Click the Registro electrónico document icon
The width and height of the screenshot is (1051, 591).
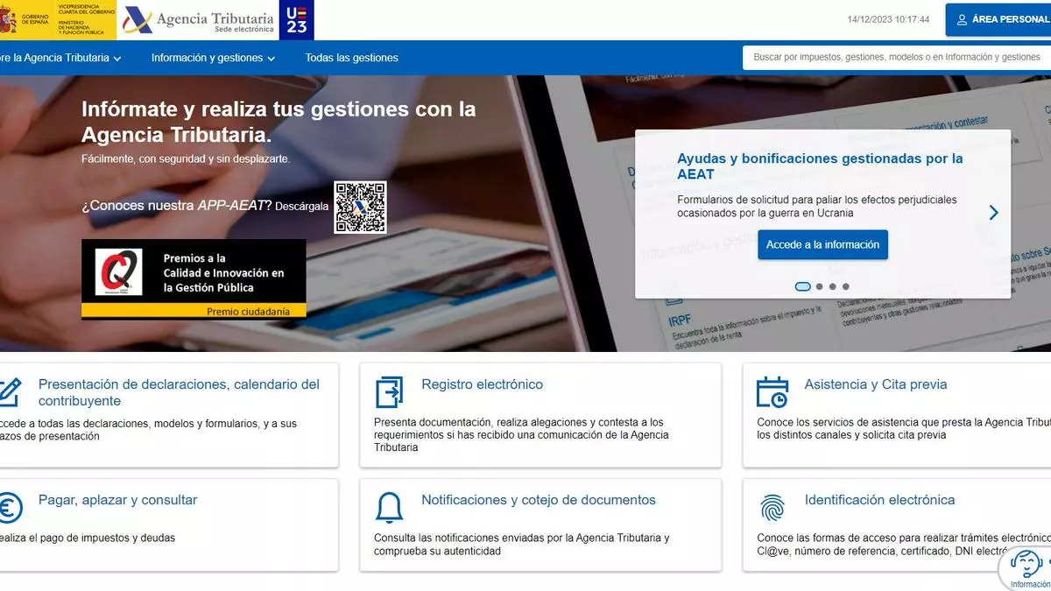pyautogui.click(x=389, y=392)
